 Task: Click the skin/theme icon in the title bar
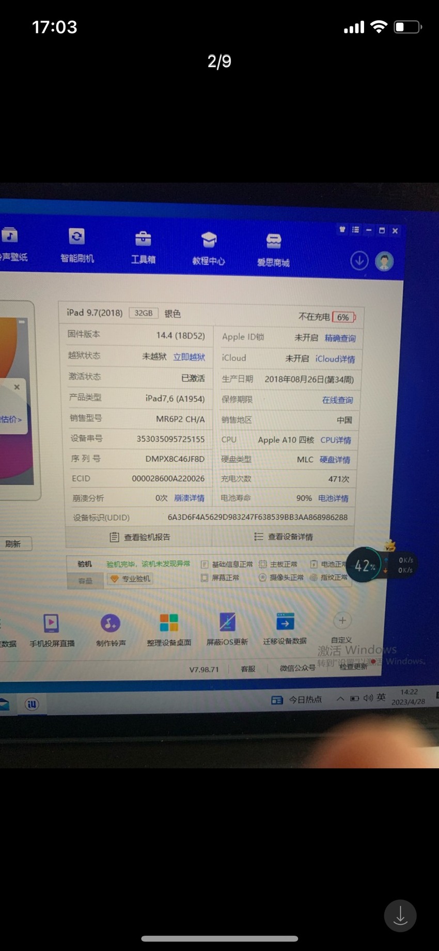tap(342, 229)
